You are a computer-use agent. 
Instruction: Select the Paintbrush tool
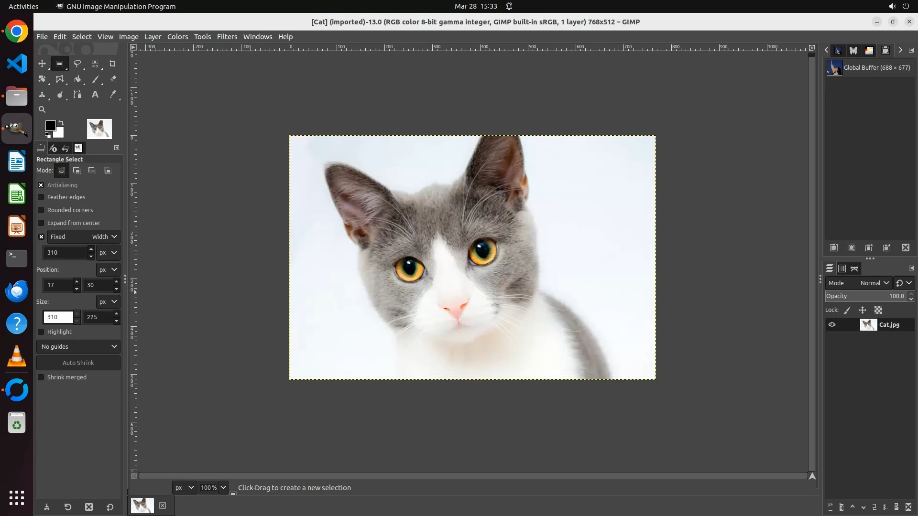pyautogui.click(x=95, y=79)
